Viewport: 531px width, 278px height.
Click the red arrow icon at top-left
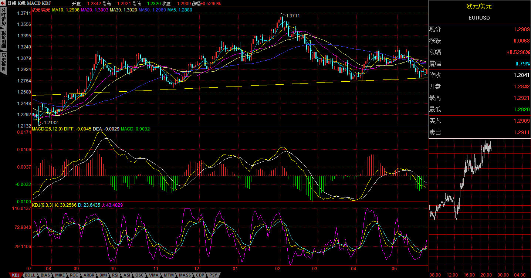[x=3, y=3]
